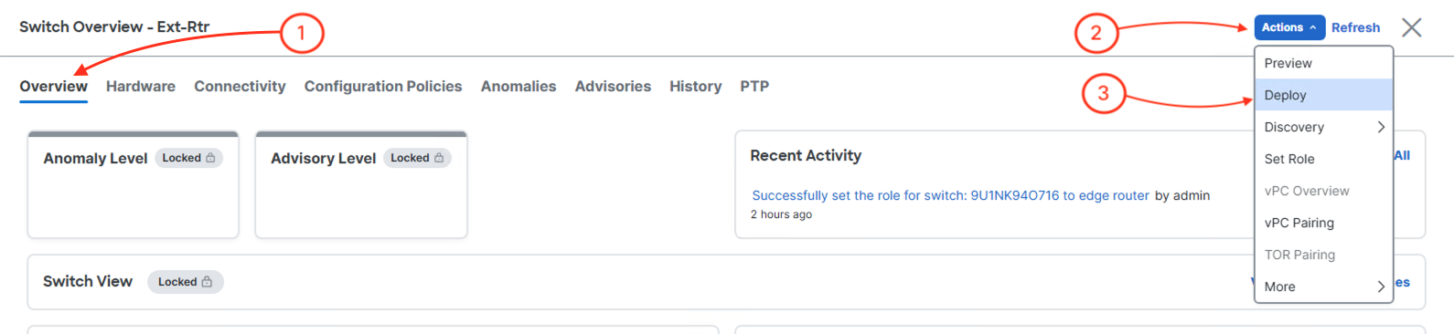Select the PTP tab
The height and width of the screenshot is (334, 1454).
click(x=754, y=87)
